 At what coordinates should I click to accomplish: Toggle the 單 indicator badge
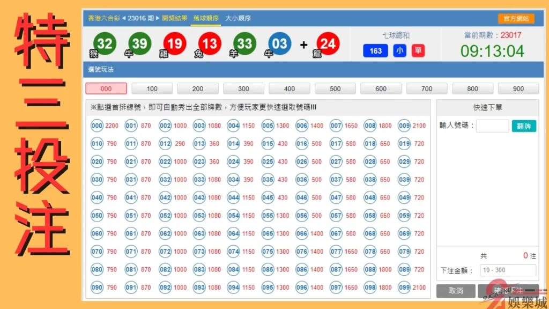click(x=417, y=51)
